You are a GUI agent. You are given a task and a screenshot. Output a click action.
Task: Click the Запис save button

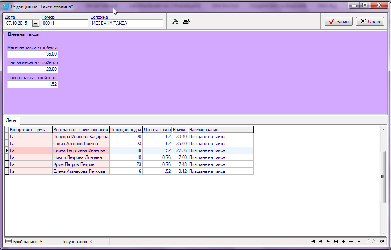click(x=339, y=22)
